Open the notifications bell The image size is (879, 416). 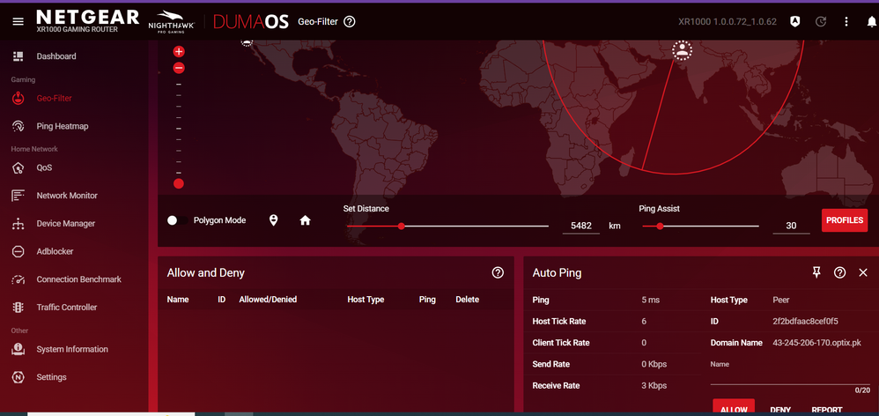(872, 22)
